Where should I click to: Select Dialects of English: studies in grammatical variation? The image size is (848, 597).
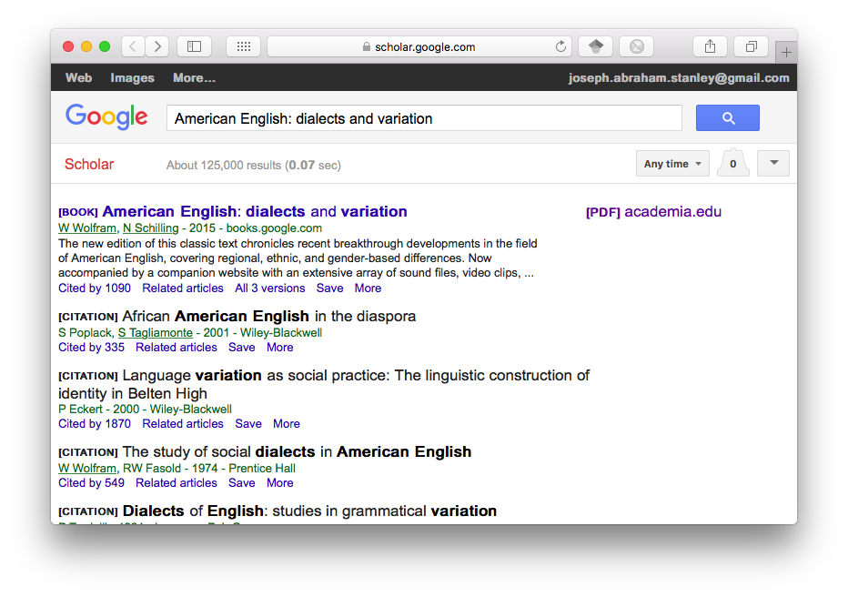309,511
